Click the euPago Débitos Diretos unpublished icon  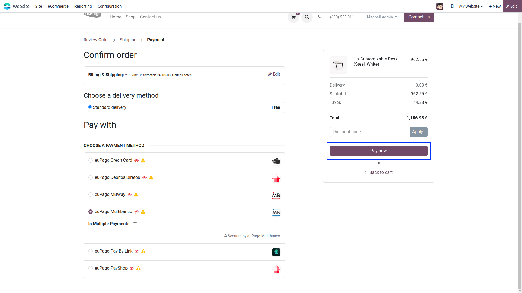(144, 178)
